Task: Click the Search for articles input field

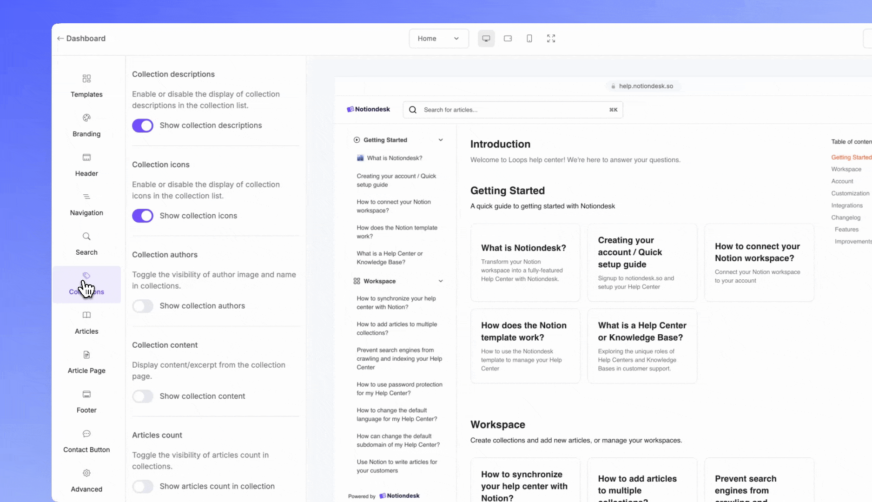Action: pyautogui.click(x=513, y=110)
